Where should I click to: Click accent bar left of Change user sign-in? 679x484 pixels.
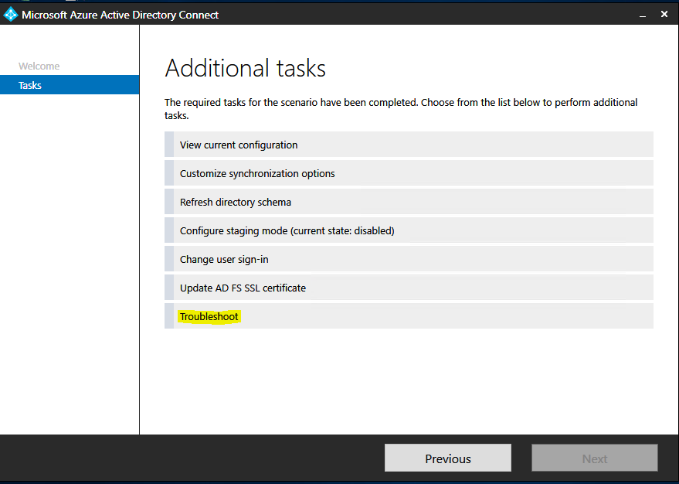pos(169,259)
